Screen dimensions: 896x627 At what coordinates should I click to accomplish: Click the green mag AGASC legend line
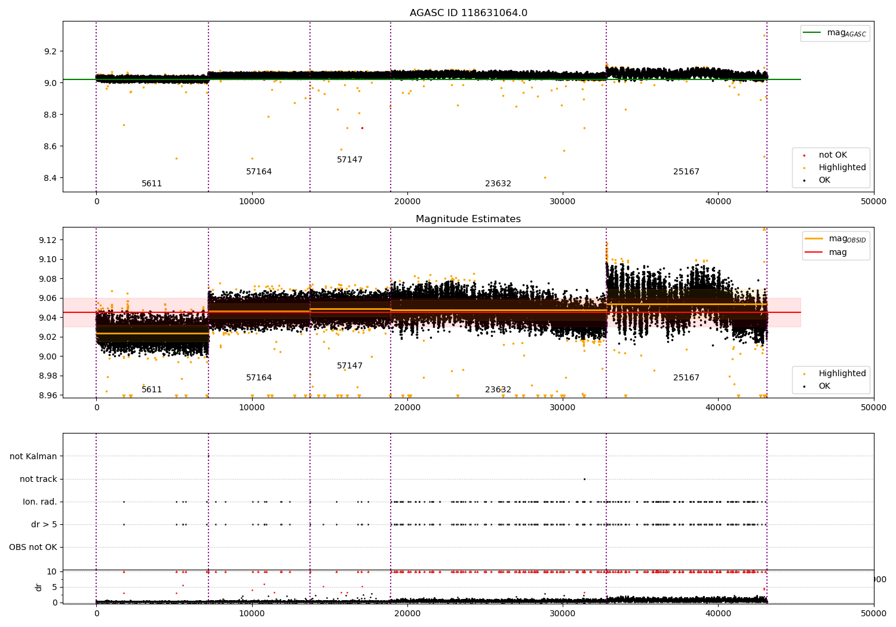[812, 33]
